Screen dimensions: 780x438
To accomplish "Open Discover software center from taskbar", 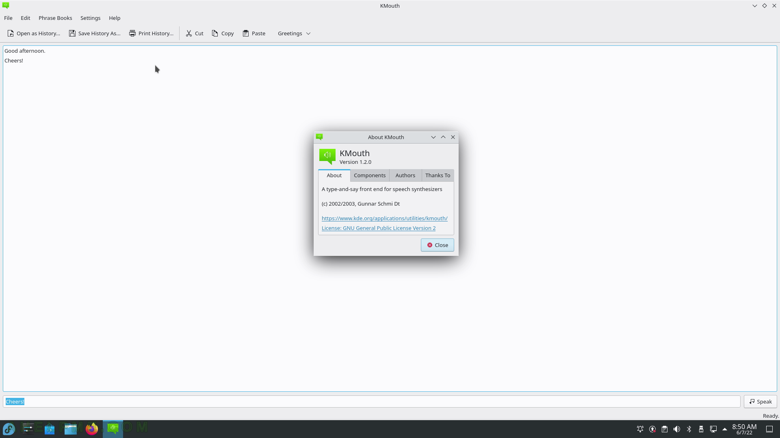I will [x=50, y=429].
